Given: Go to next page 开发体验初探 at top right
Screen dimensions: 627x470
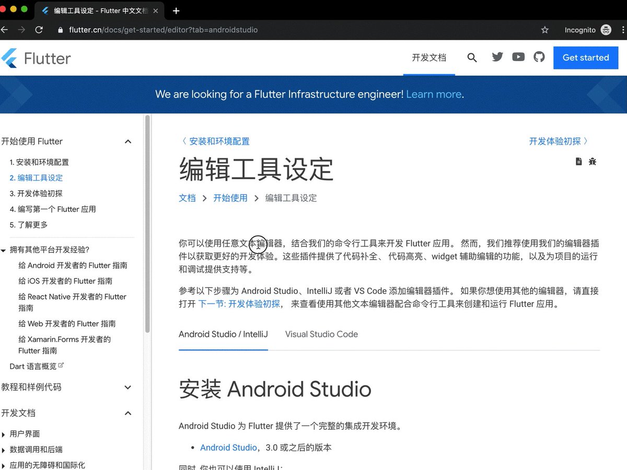Looking at the screenshot, I should click(x=559, y=141).
